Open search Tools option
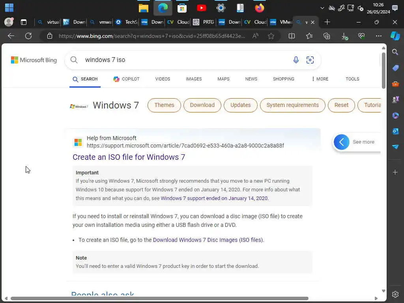The image size is (404, 303). click(x=352, y=79)
